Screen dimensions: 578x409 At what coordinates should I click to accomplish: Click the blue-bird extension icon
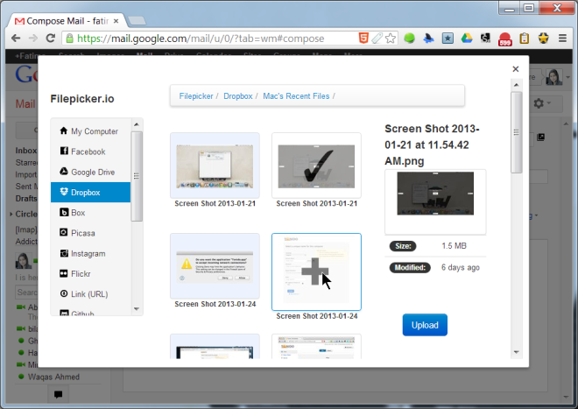(428, 38)
